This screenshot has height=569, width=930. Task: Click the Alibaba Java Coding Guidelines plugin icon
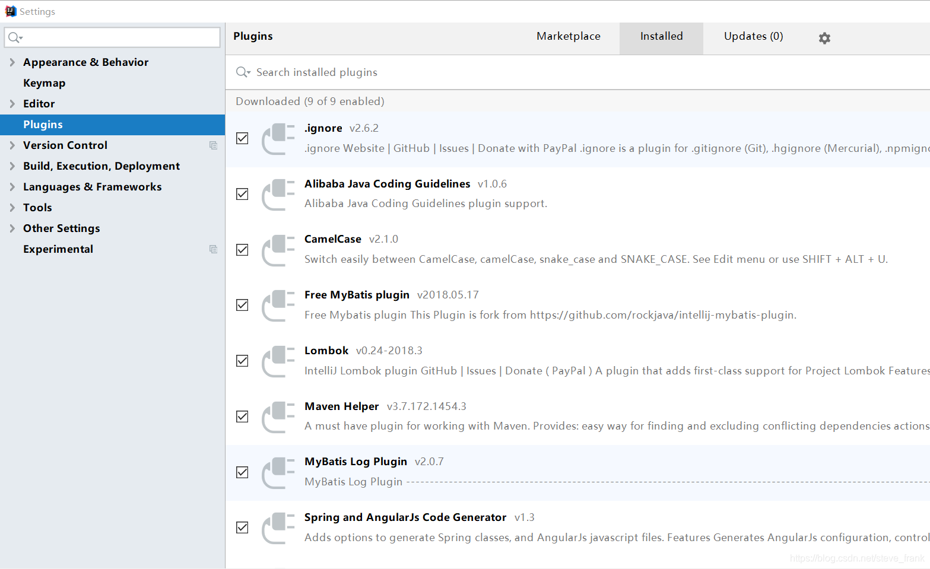click(x=278, y=195)
